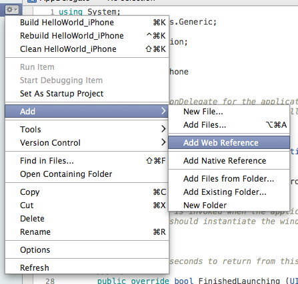Choose New File... from submenu
The width and height of the screenshot is (298, 284).
(229, 112)
